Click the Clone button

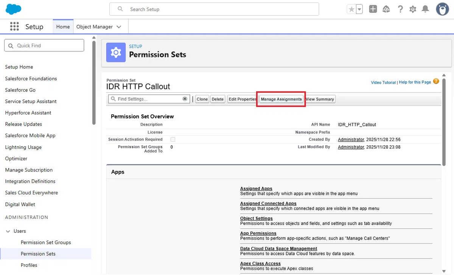click(202, 99)
